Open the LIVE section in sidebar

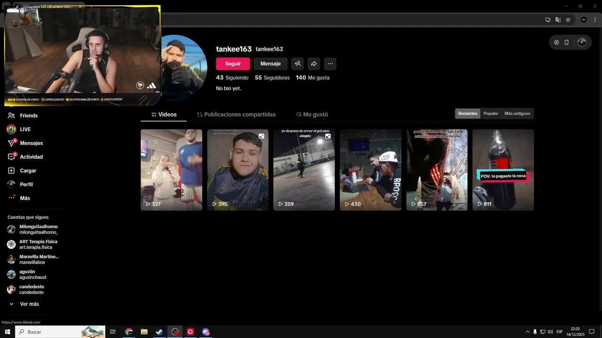point(25,129)
